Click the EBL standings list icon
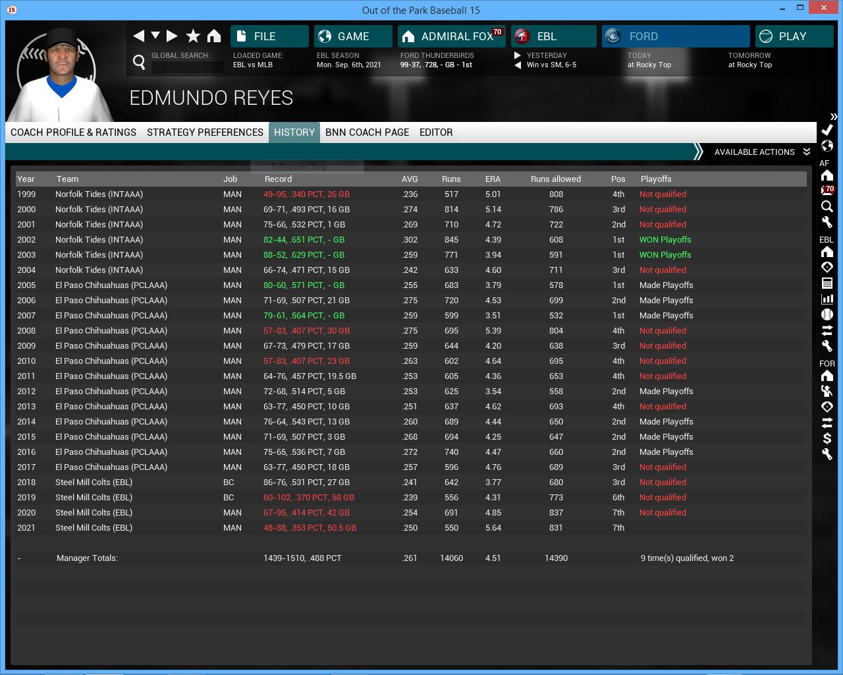This screenshot has height=675, width=843. click(x=827, y=283)
